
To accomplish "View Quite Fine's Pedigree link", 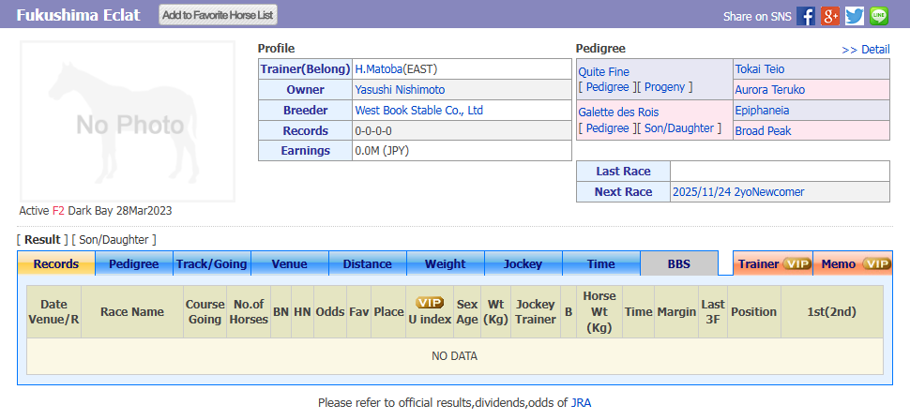I will (607, 87).
